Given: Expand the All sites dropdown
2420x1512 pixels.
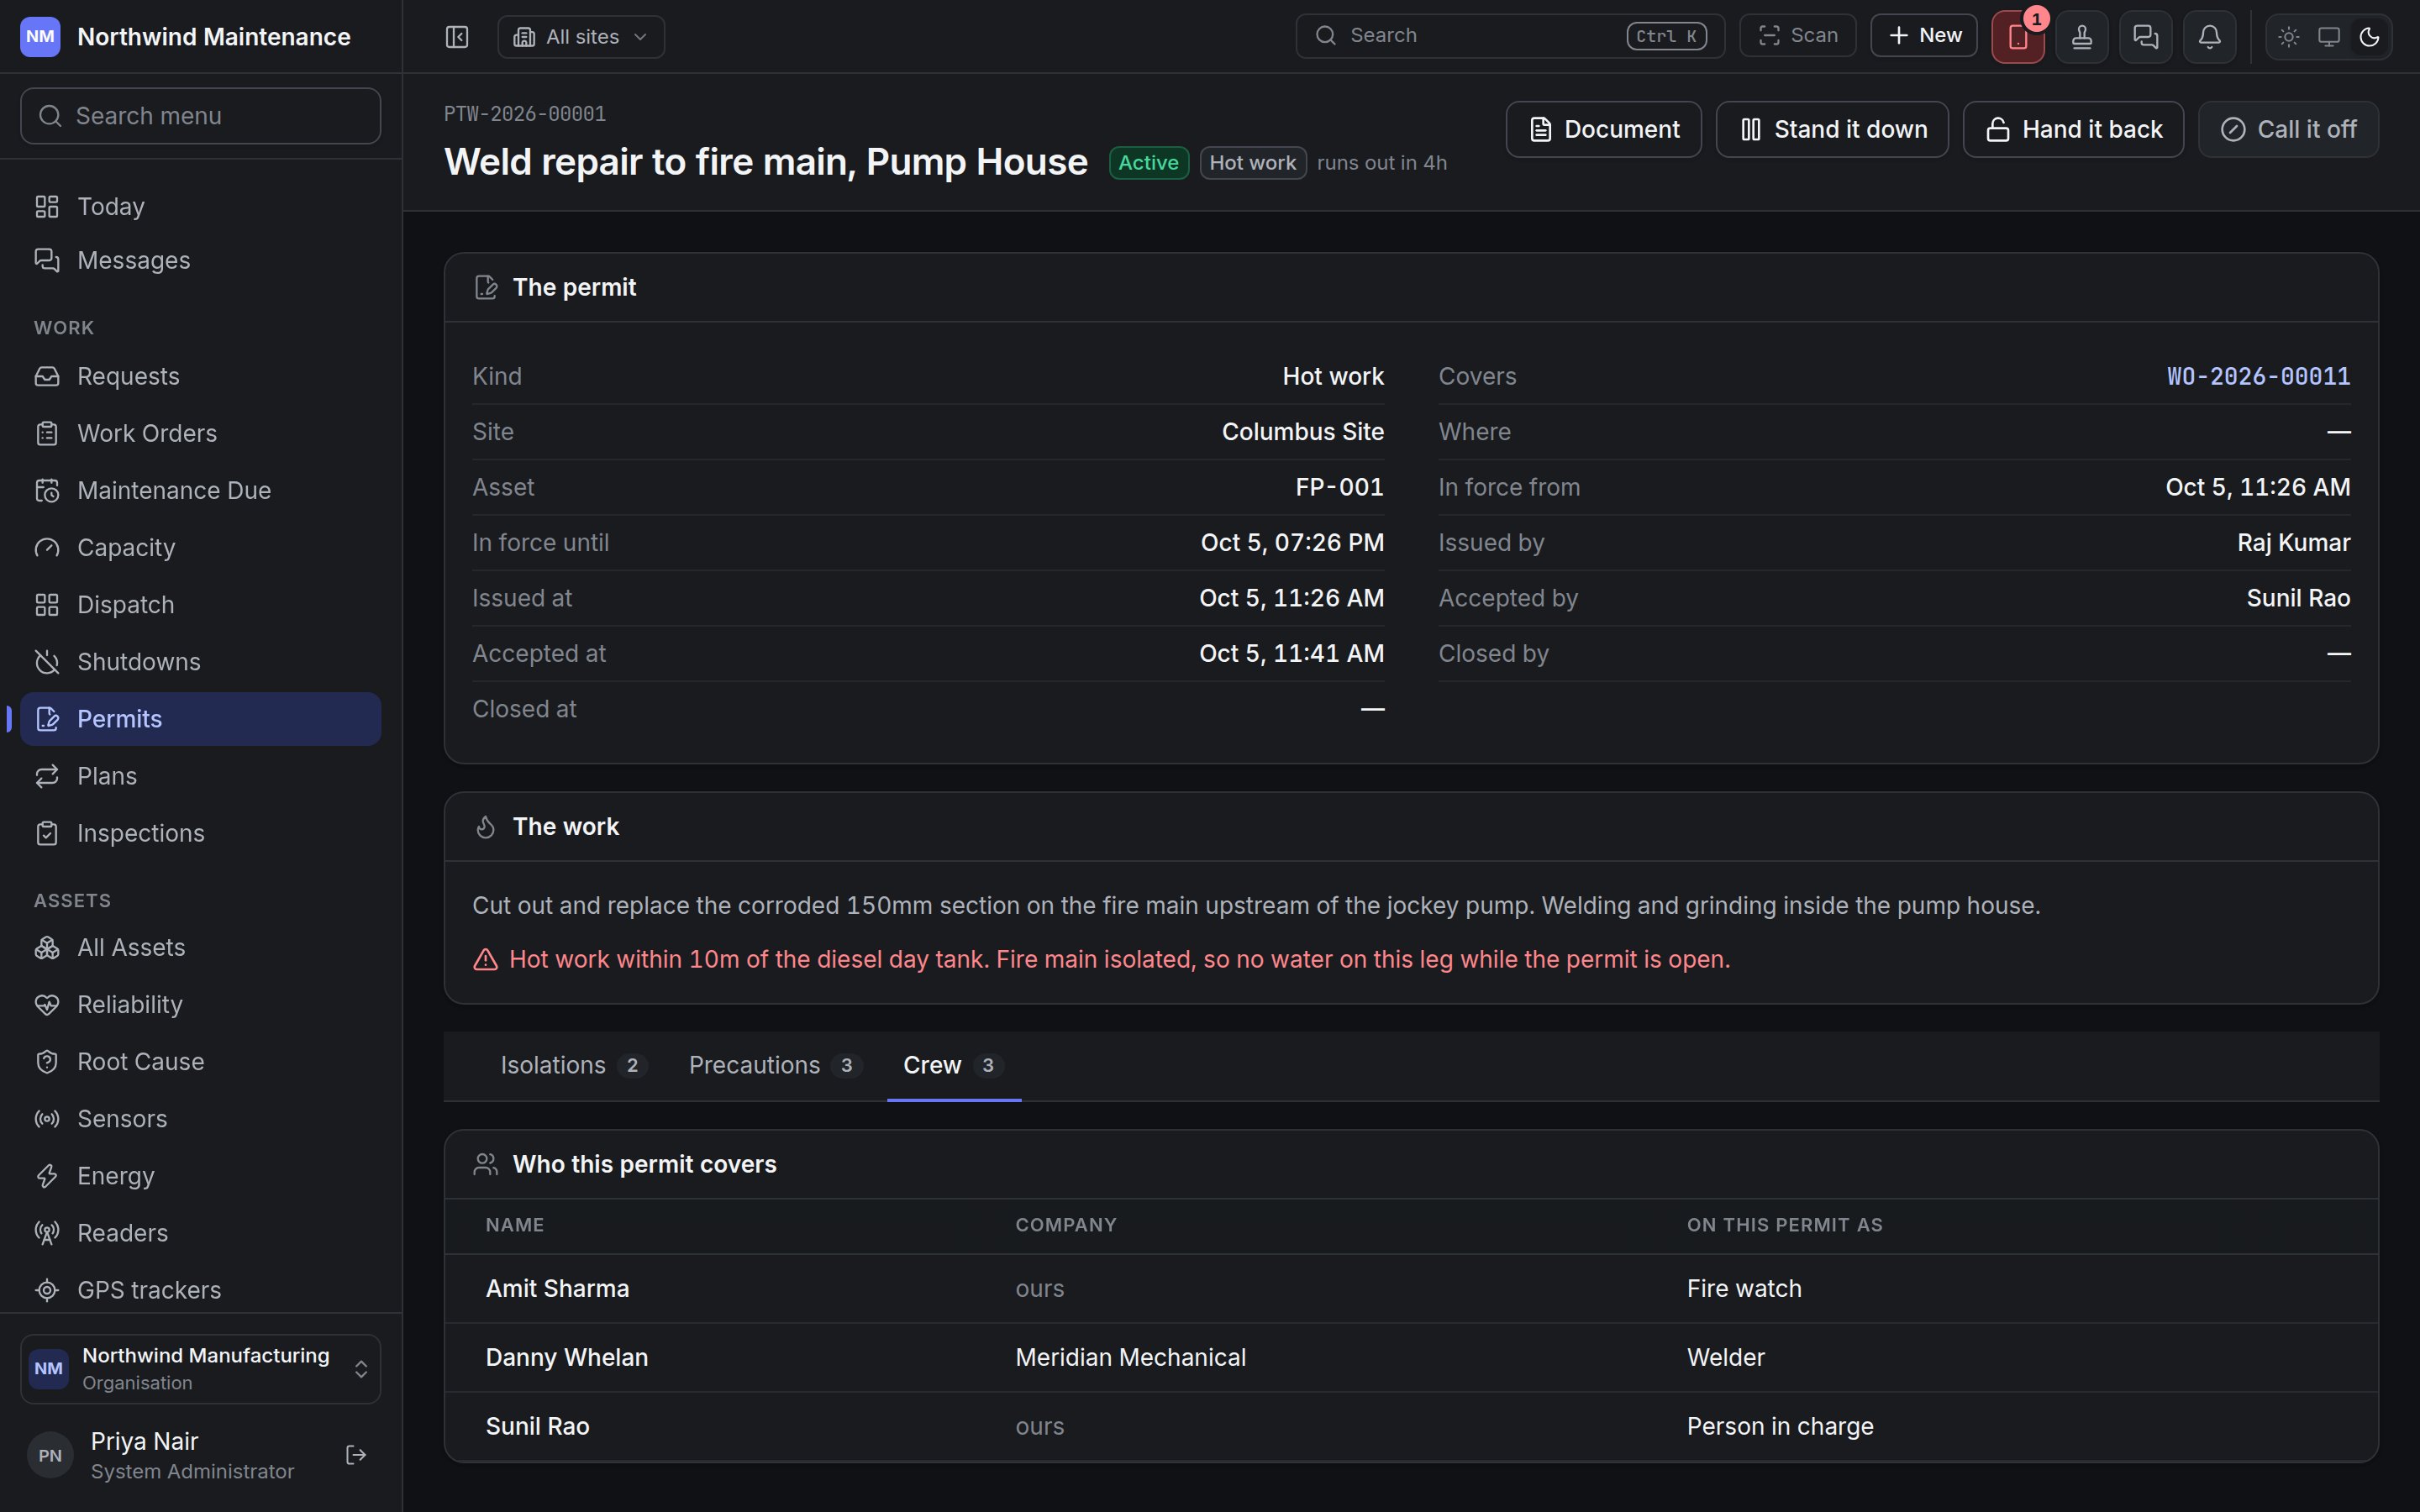Looking at the screenshot, I should 581,37.
